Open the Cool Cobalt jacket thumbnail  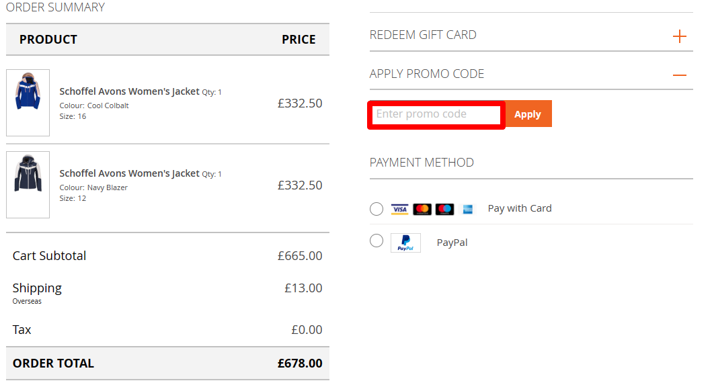pyautogui.click(x=28, y=103)
